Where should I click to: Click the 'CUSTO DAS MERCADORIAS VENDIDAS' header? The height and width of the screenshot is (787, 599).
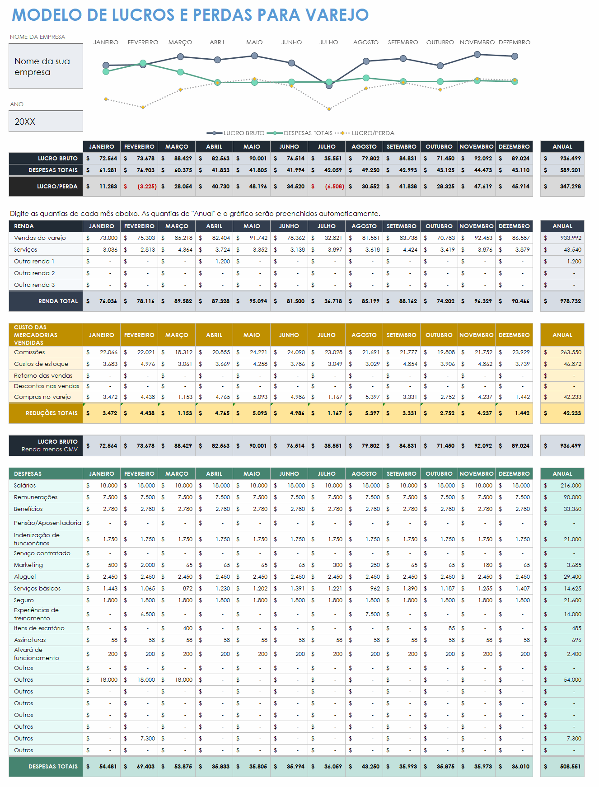(x=46, y=335)
